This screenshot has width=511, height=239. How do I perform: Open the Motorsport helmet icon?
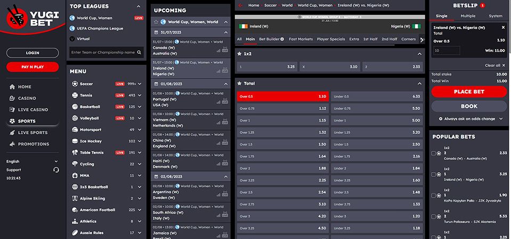pos(75,130)
